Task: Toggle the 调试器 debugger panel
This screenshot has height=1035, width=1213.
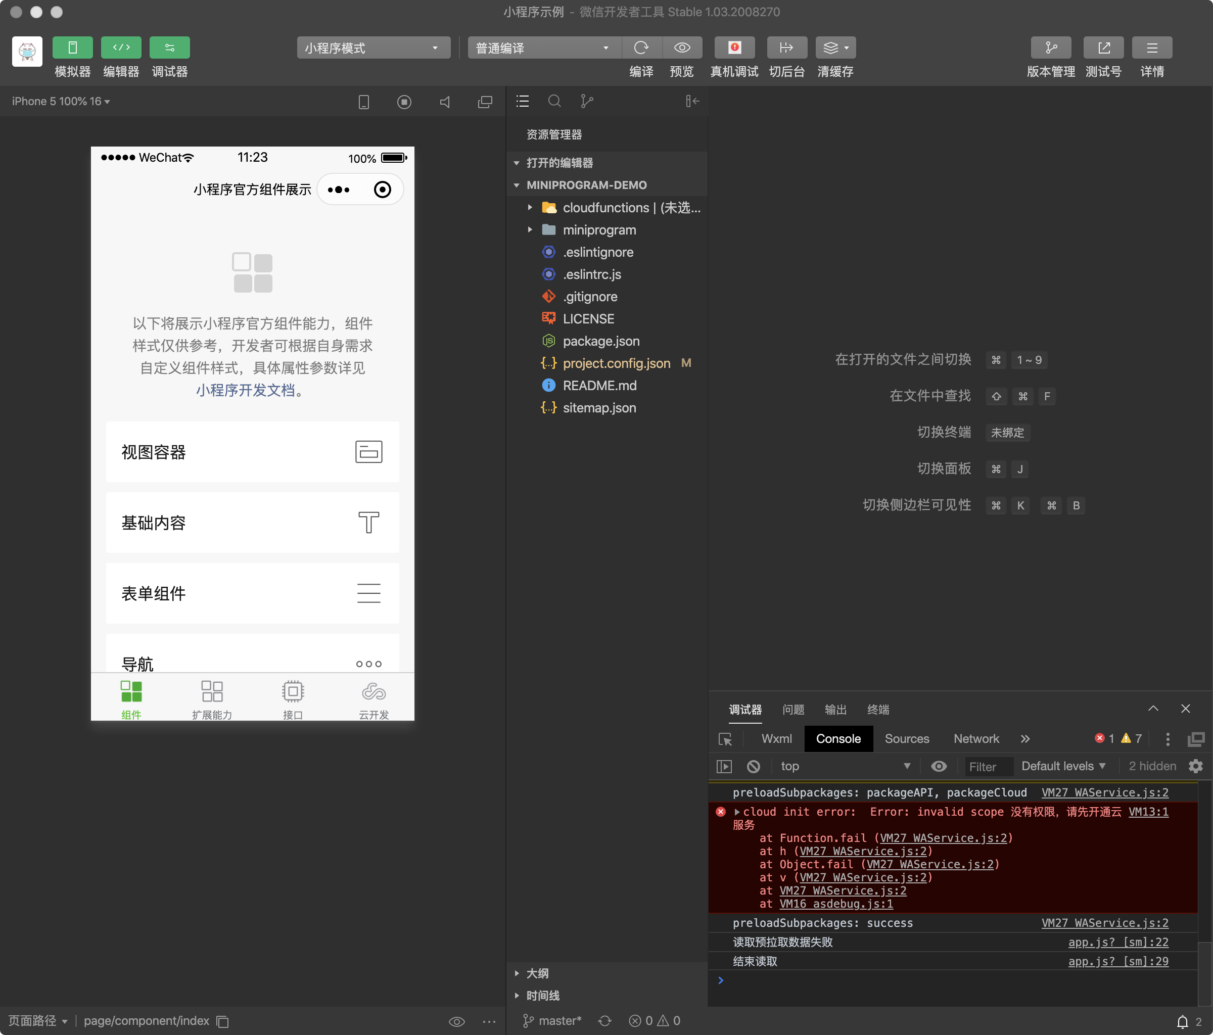Action: pyautogui.click(x=169, y=48)
